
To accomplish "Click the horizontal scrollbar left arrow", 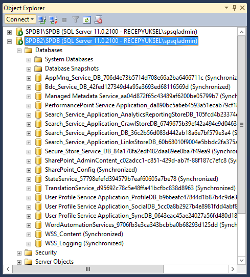I will coord(8,269).
